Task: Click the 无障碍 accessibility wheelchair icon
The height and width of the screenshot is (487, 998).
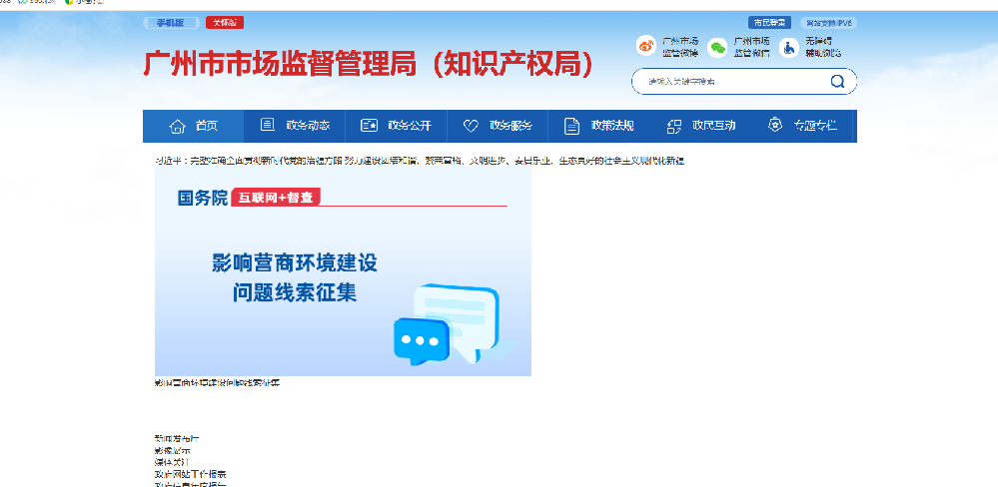Action: [x=788, y=47]
